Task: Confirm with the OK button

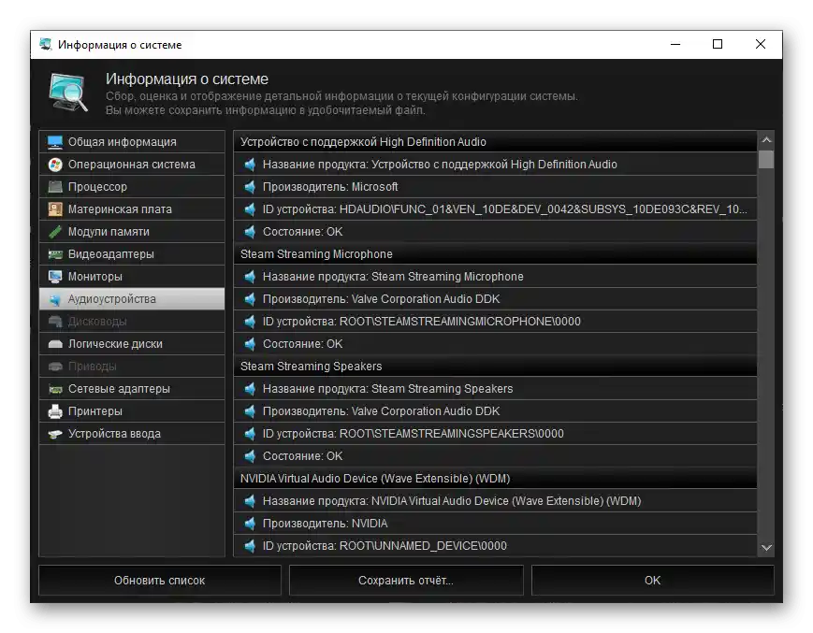Action: pos(652,581)
